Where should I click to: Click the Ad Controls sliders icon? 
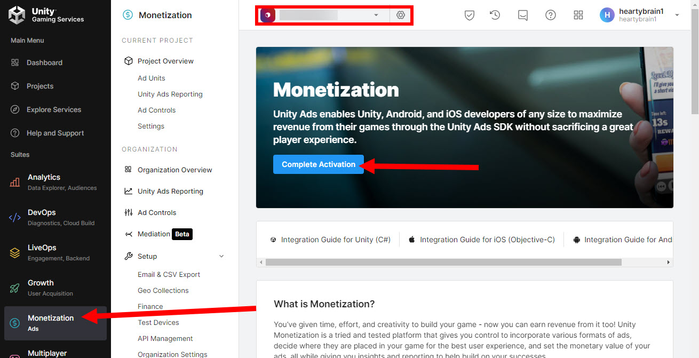[x=128, y=212]
